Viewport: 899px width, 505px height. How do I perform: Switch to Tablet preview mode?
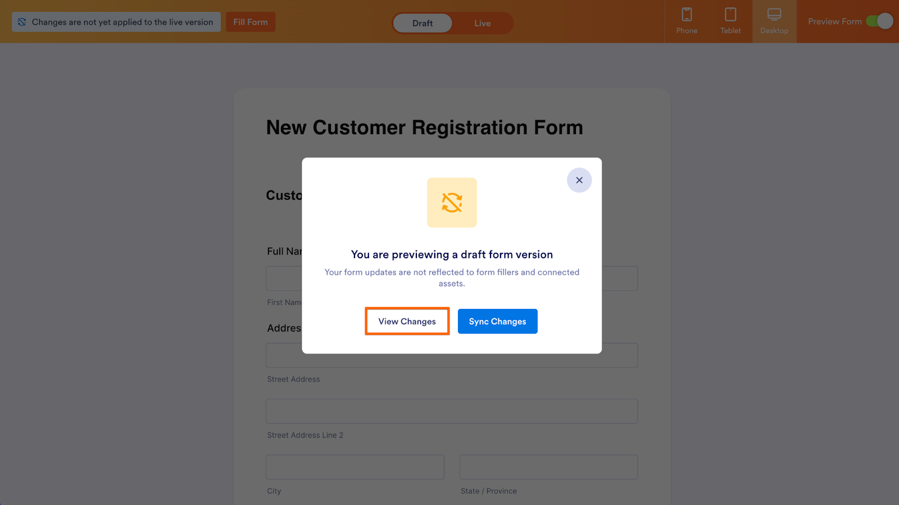[x=730, y=21]
